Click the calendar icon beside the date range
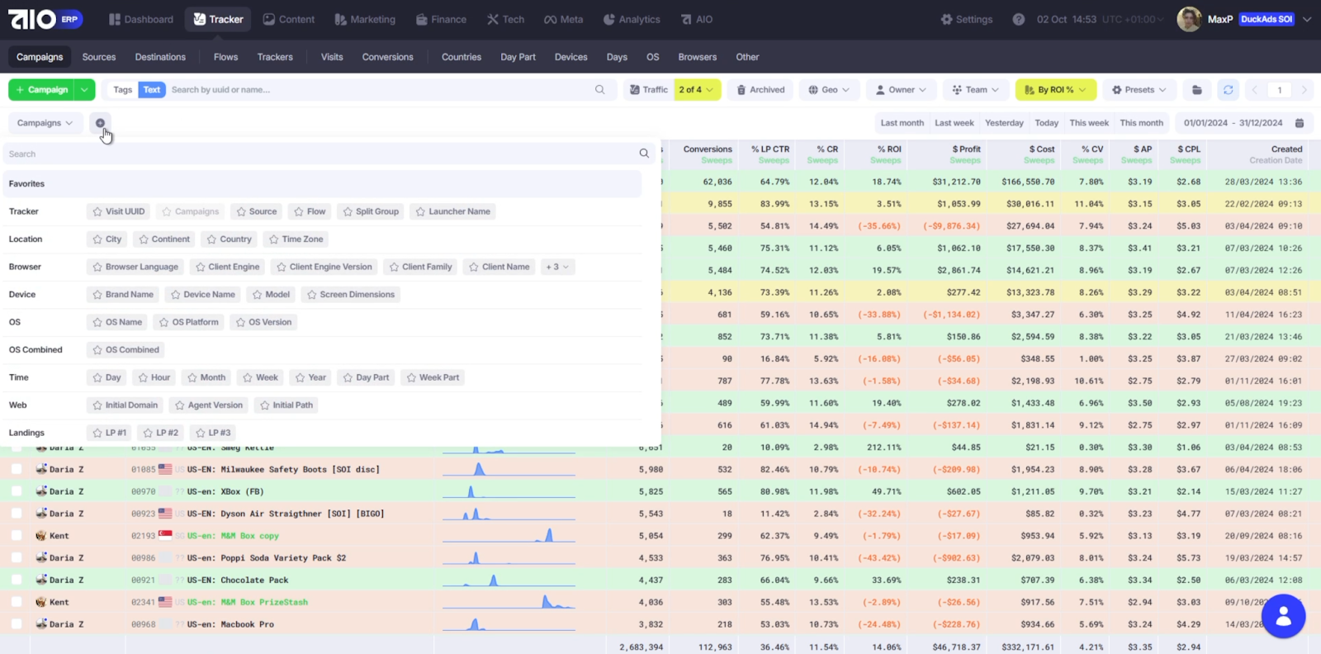1321x654 pixels. (1299, 123)
